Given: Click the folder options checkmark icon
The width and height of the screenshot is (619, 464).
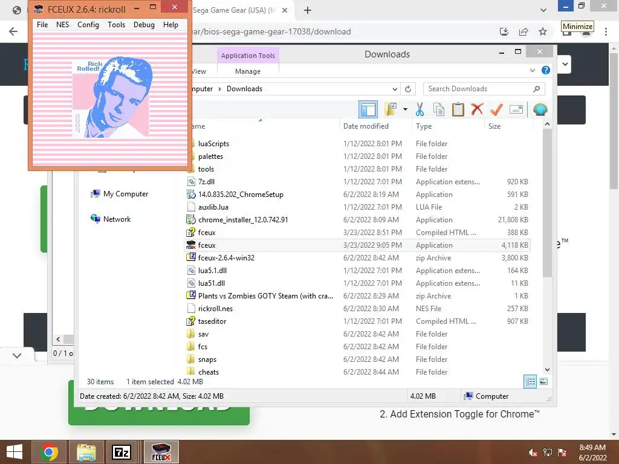Looking at the screenshot, I should point(391,109).
